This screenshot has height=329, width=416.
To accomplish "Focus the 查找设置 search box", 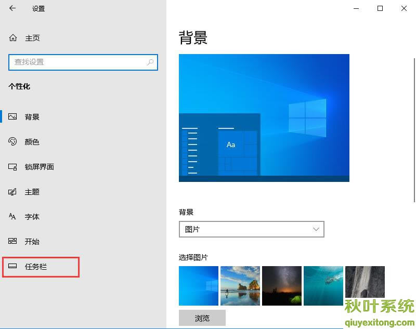I will coord(83,62).
